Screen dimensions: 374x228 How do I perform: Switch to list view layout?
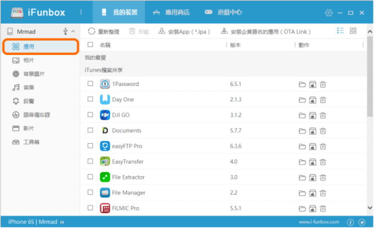click(x=340, y=30)
